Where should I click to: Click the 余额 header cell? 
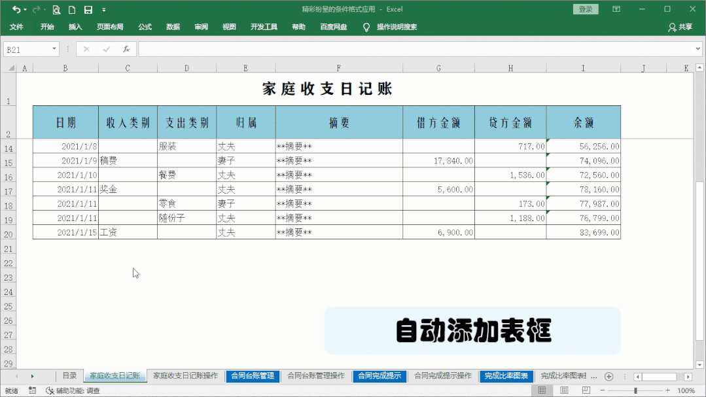coord(584,122)
